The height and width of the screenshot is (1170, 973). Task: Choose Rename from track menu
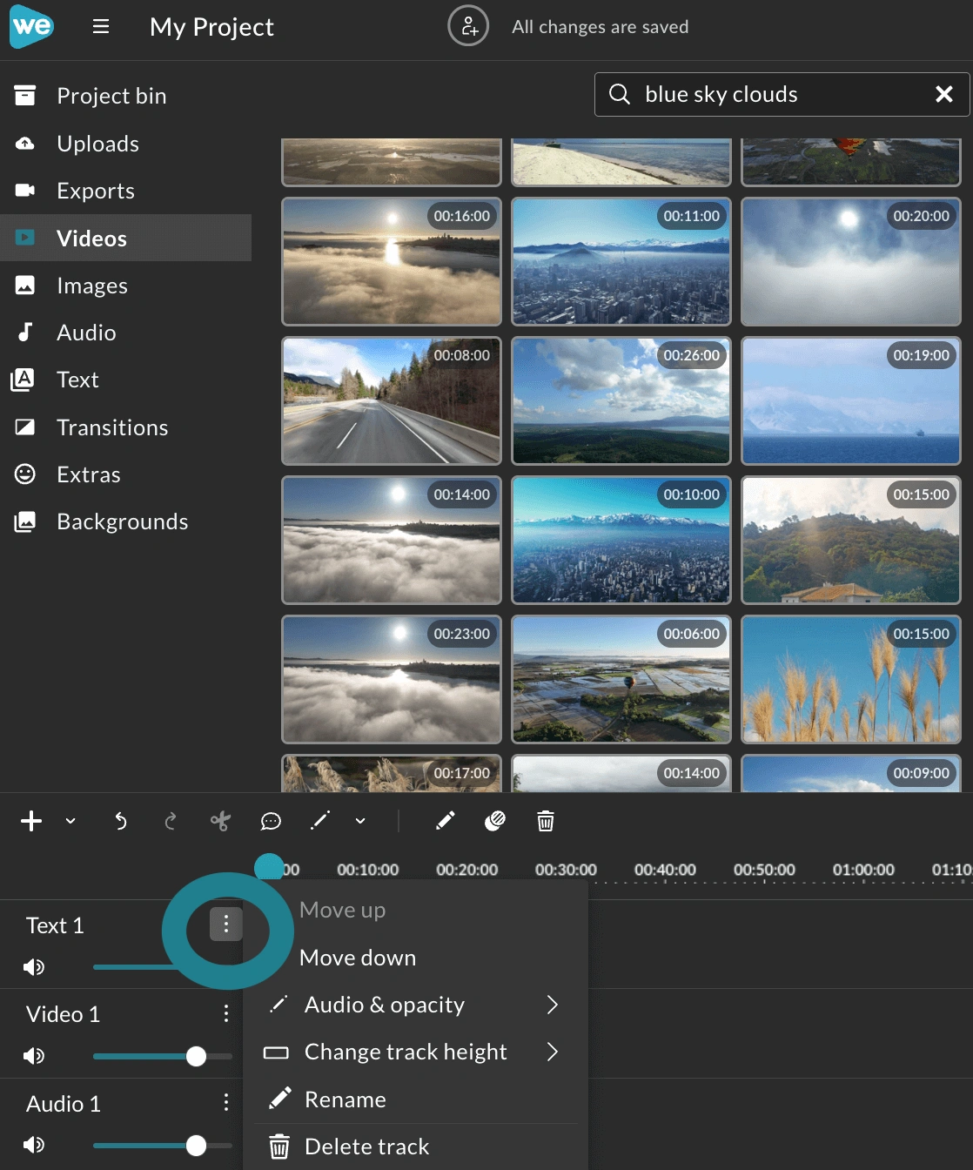tap(415, 1099)
